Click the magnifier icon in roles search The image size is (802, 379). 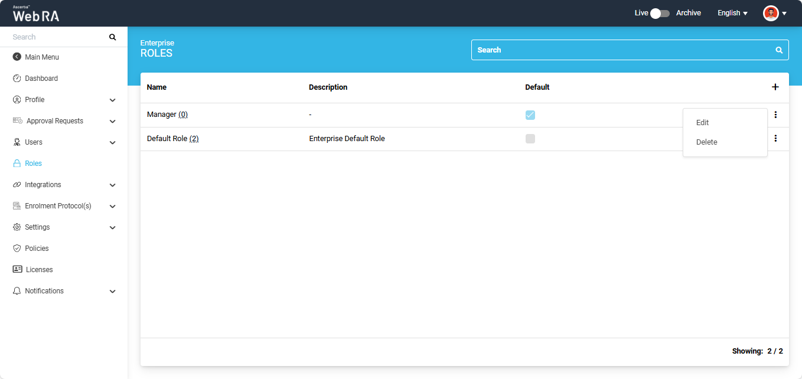pos(779,50)
